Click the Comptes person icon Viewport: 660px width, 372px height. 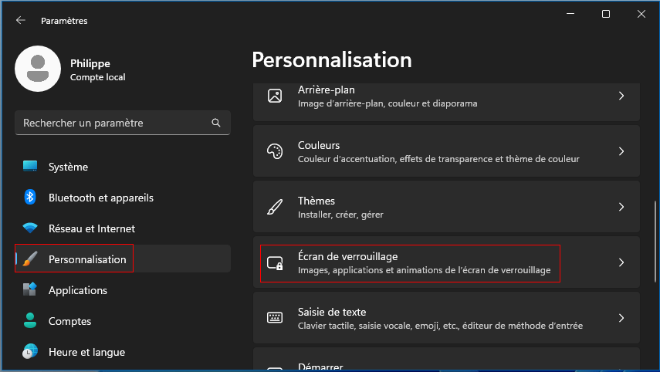(x=30, y=320)
